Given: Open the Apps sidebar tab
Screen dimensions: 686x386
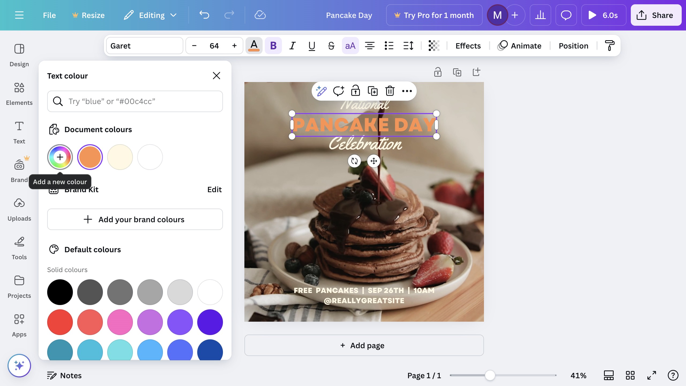Looking at the screenshot, I should click(x=19, y=325).
